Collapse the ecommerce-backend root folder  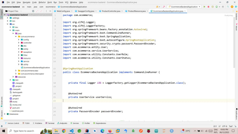5,15
